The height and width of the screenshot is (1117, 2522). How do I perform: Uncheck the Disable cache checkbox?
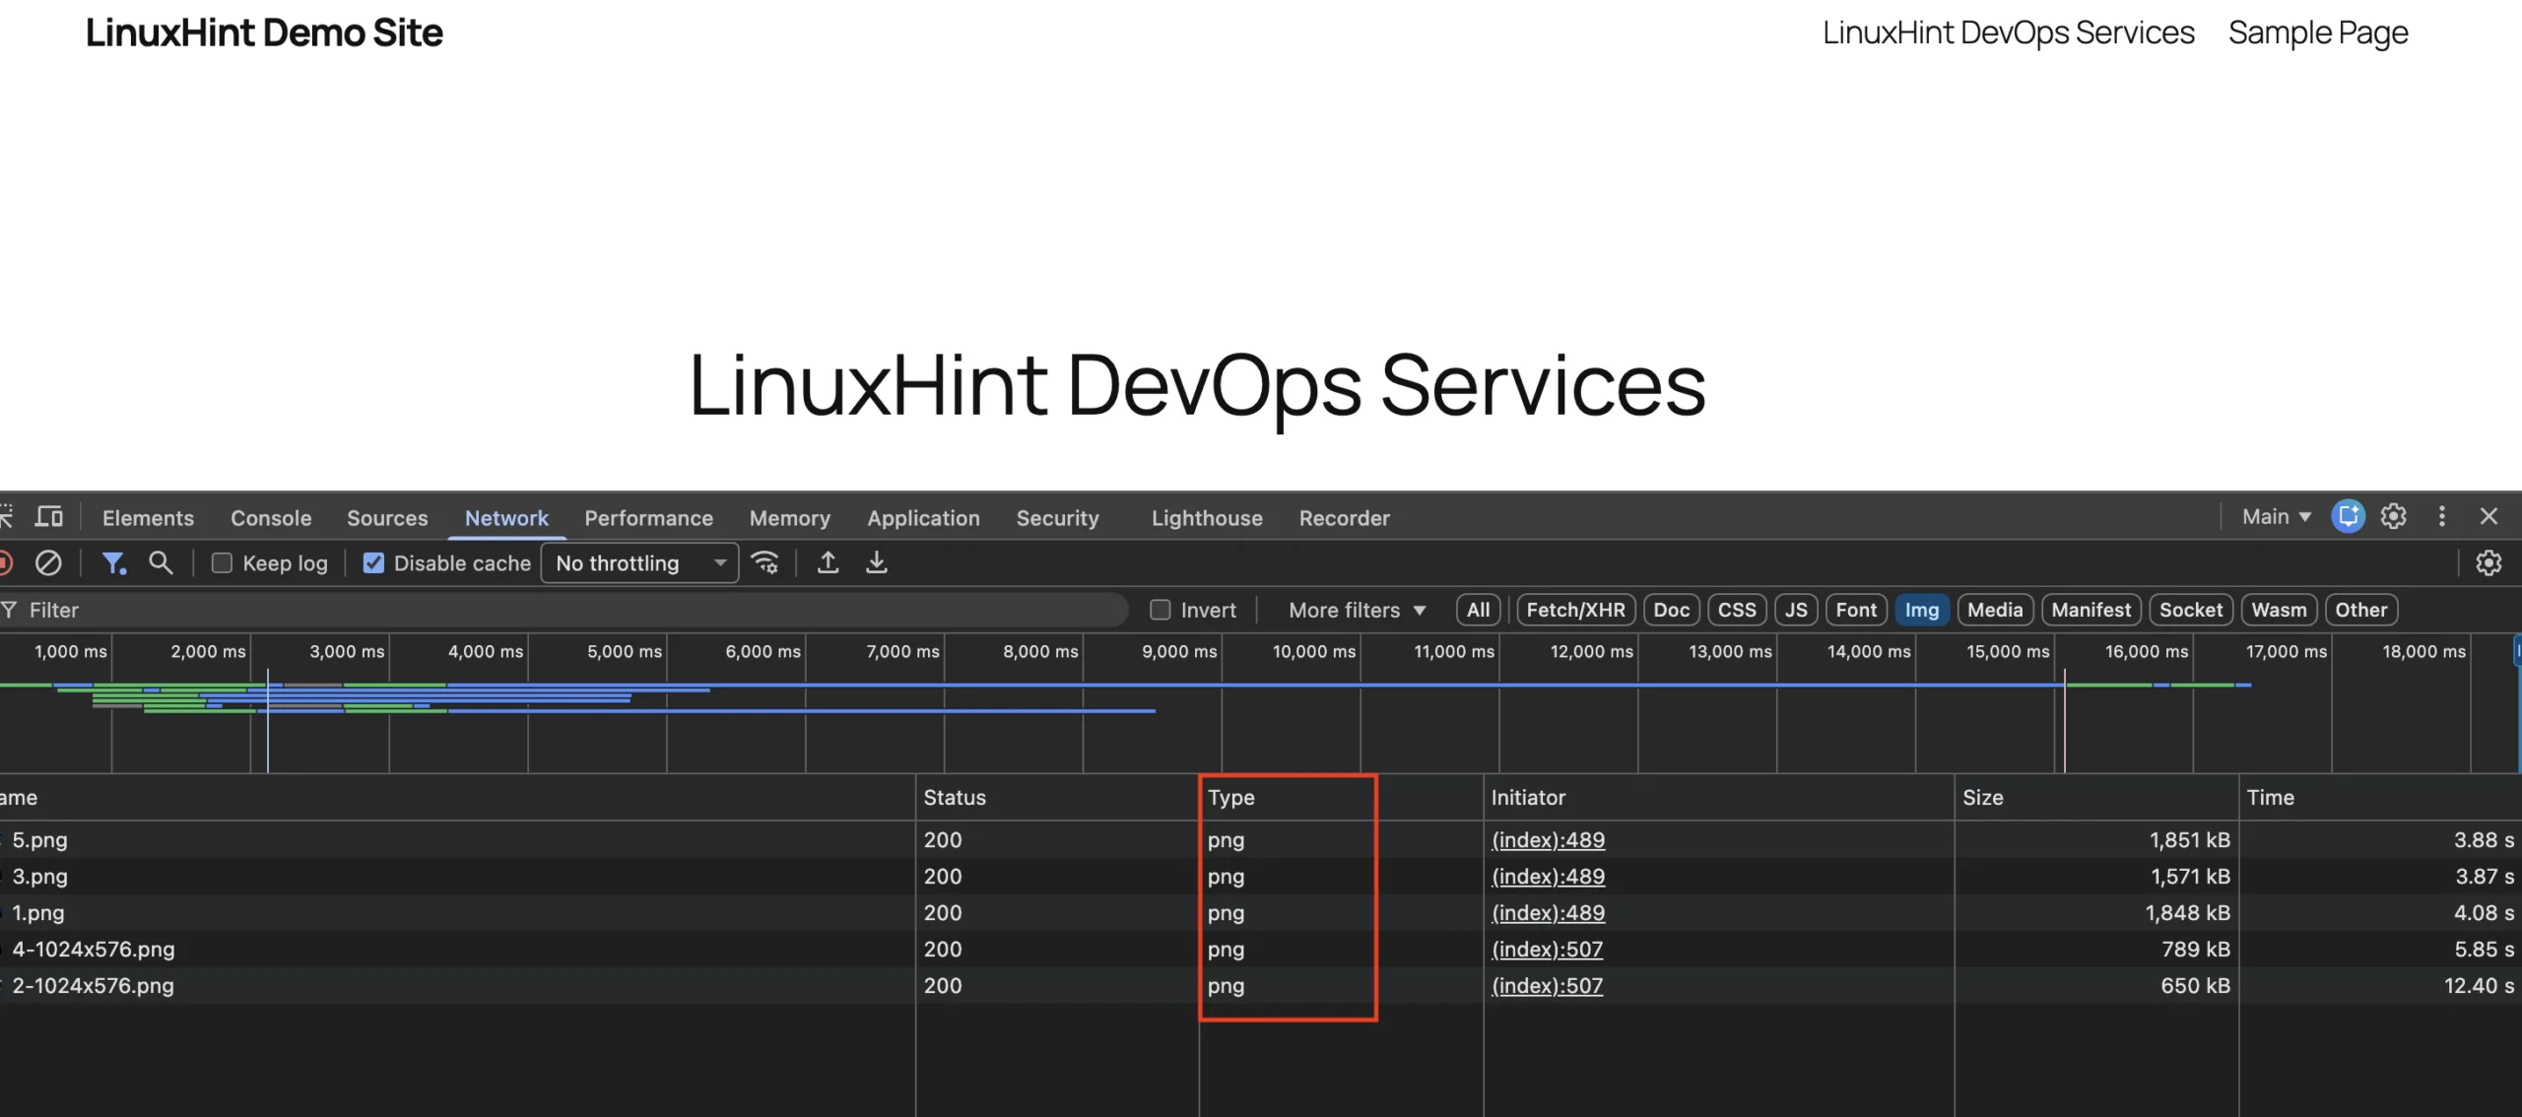point(373,562)
